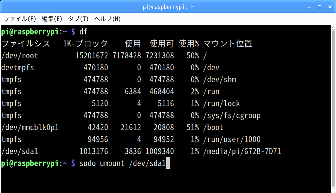Click the /dev/sda1 entry in df output
This screenshot has width=336, height=193.
click(x=19, y=151)
